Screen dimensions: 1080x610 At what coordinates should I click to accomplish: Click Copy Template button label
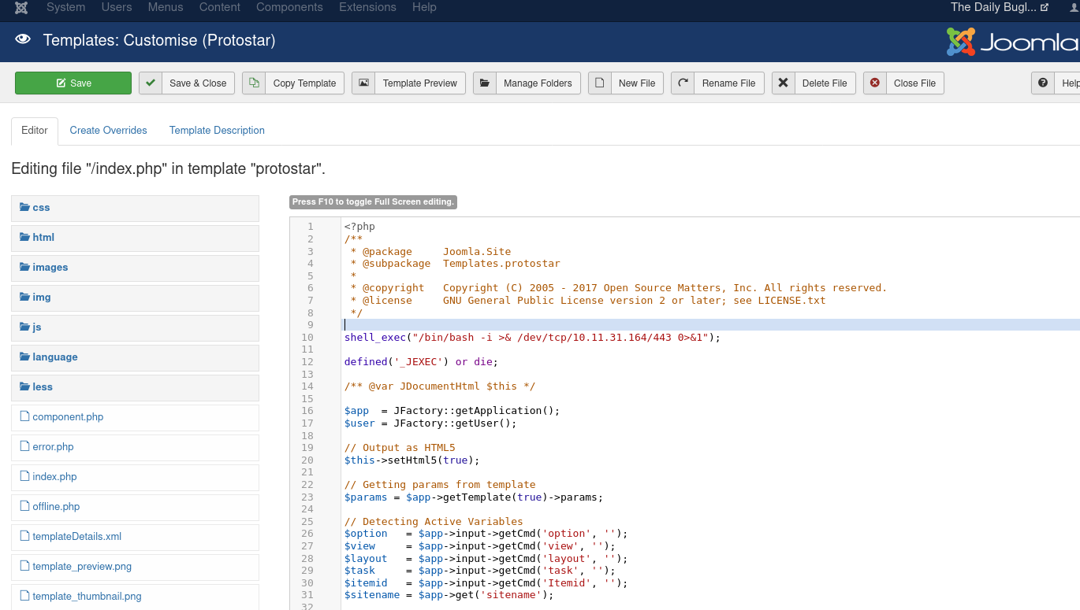(x=304, y=83)
